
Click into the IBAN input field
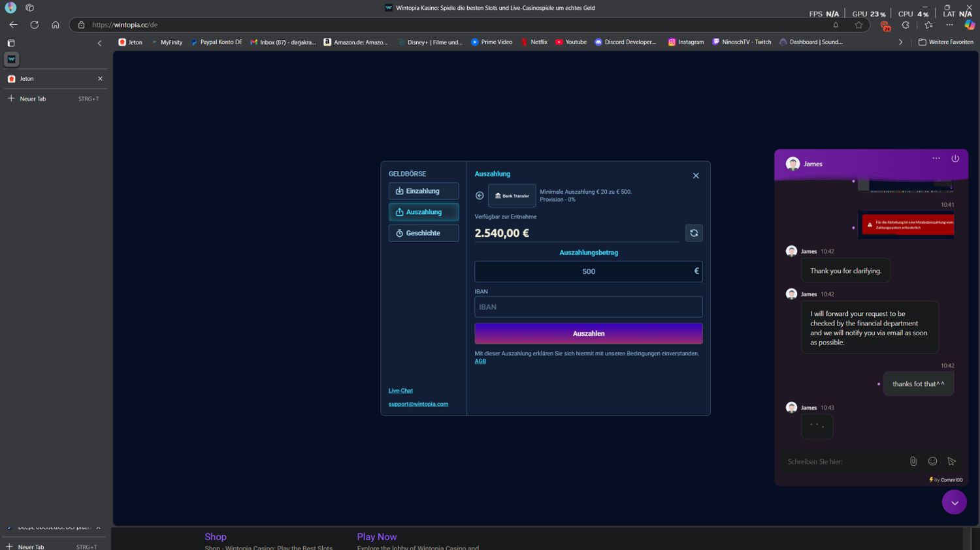[588, 307]
